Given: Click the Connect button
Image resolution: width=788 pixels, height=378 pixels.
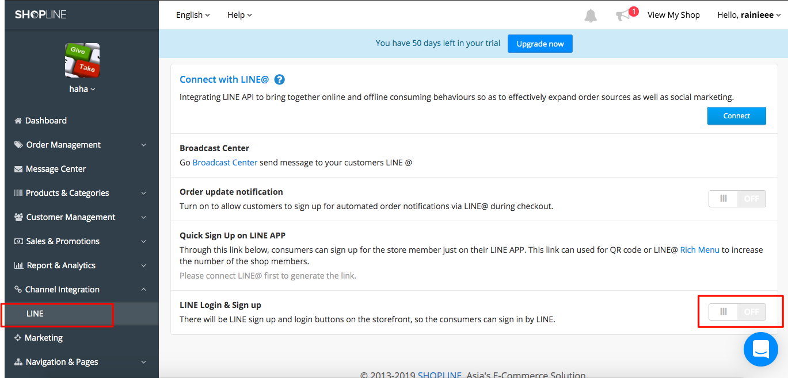Looking at the screenshot, I should click(x=737, y=115).
